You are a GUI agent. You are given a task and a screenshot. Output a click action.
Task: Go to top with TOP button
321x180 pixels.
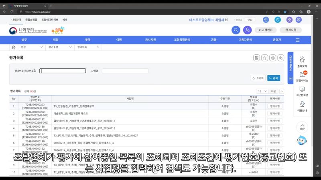click(x=302, y=127)
